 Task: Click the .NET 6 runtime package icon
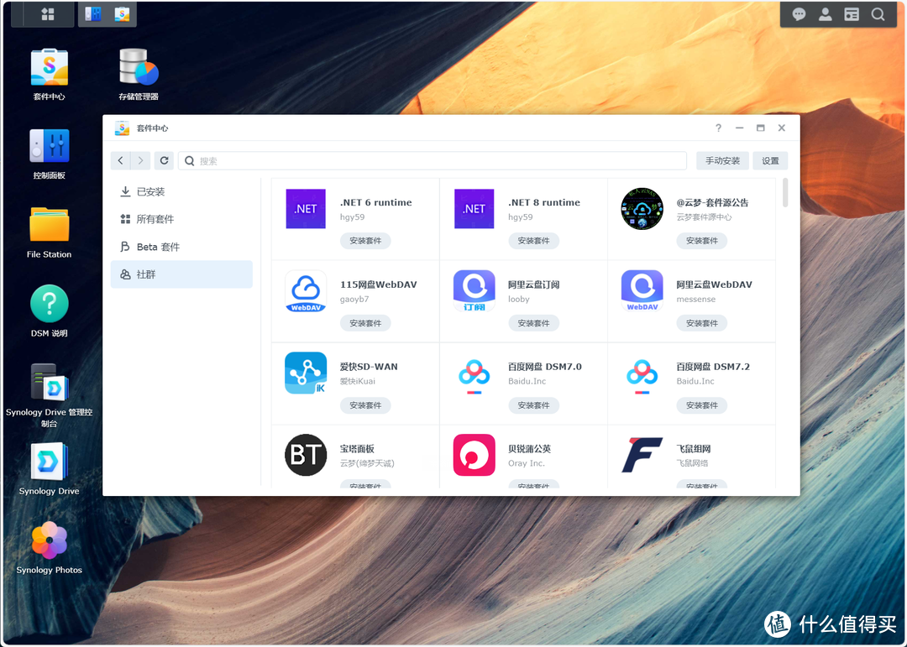coord(306,209)
